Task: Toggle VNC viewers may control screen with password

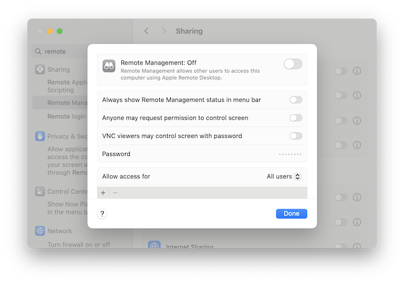Action: [296, 135]
